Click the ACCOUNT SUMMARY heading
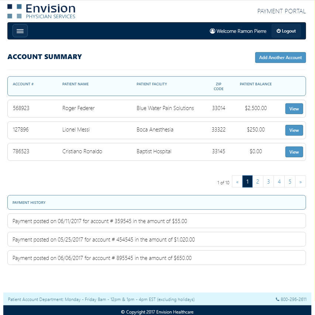Image resolution: width=315 pixels, height=315 pixels. tap(45, 57)
